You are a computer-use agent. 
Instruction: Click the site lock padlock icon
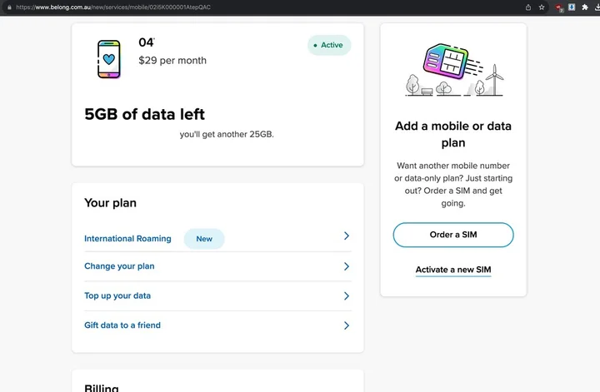9,7
